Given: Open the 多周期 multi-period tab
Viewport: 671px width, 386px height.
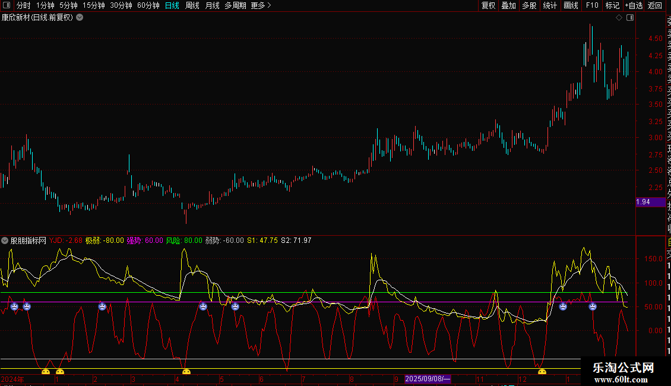Looking at the screenshot, I should [235, 5].
